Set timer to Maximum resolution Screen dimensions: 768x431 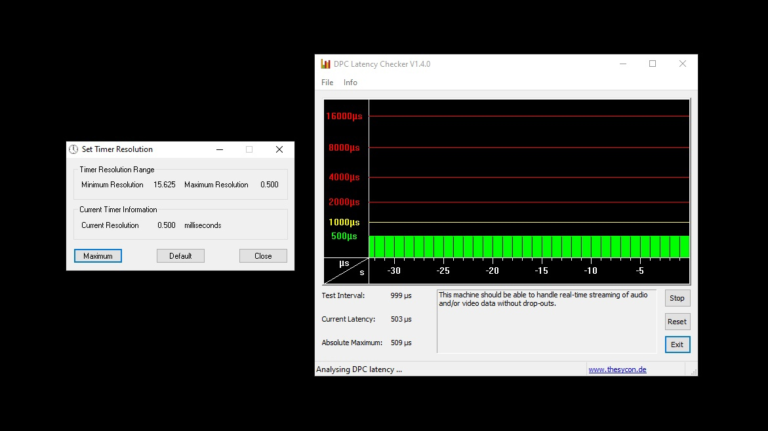[x=98, y=256]
